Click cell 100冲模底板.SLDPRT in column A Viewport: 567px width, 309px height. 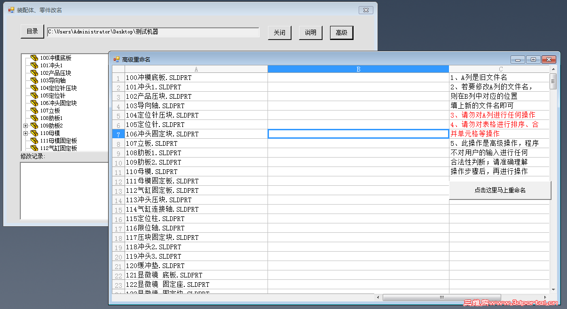196,78
